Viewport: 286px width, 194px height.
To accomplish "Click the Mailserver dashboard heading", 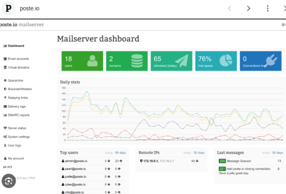I will (98, 39).
